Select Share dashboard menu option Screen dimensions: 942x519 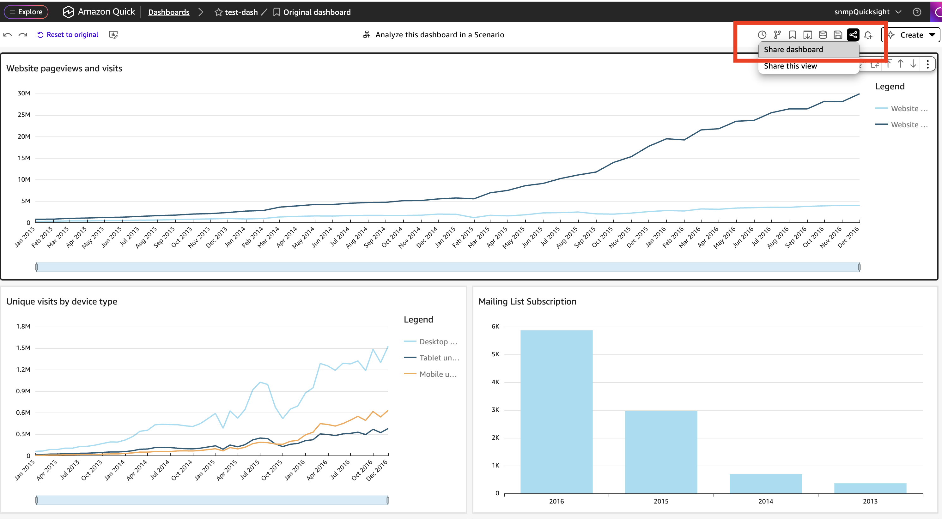tap(809, 49)
